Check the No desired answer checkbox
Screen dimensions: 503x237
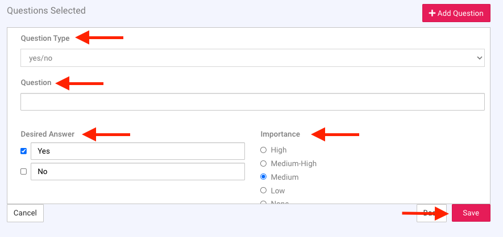24,172
